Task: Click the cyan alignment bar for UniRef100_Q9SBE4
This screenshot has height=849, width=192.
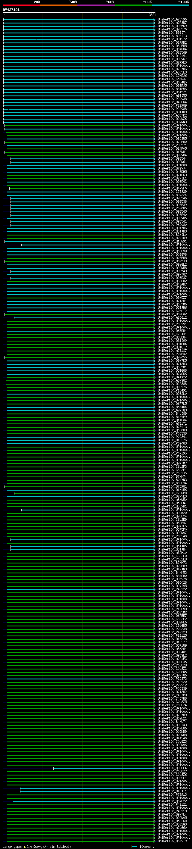Action: click(103, 768)
